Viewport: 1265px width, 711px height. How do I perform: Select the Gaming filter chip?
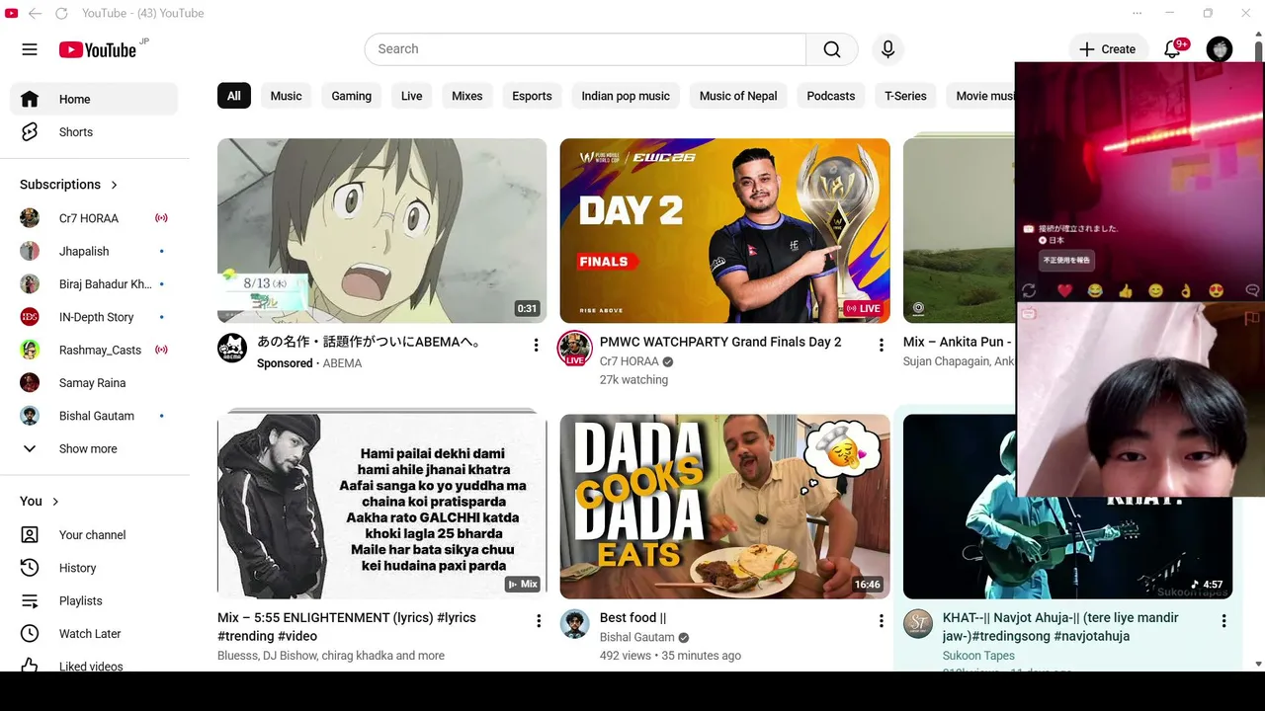pyautogui.click(x=351, y=96)
